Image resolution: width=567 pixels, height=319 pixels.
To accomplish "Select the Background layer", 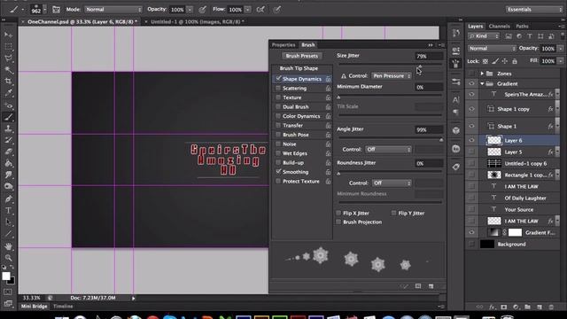I will pos(512,245).
